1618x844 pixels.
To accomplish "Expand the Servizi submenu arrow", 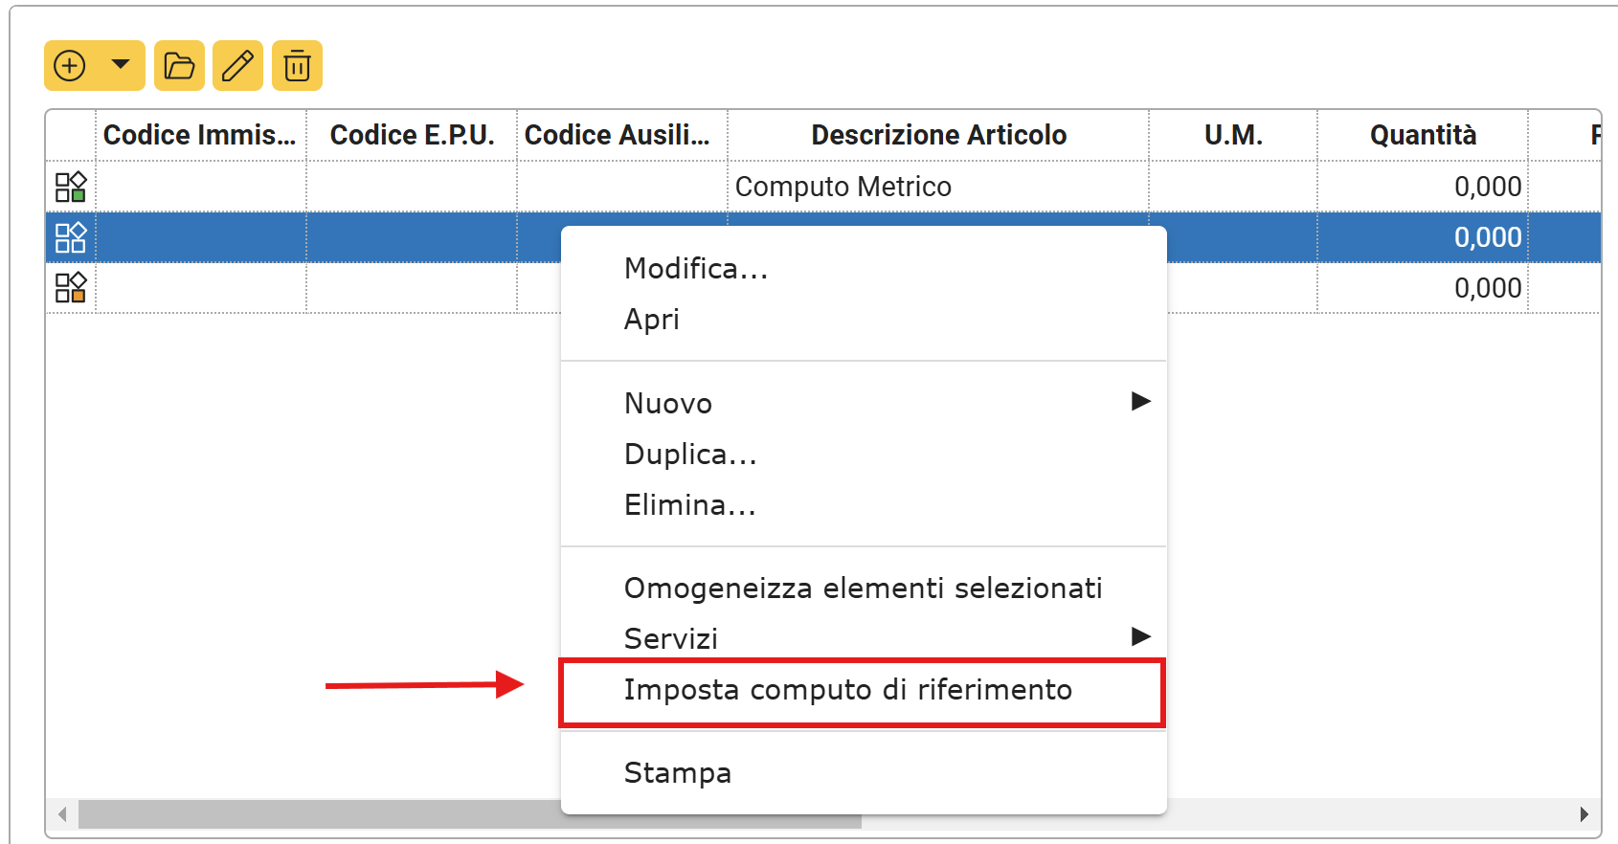I will coord(1140,636).
